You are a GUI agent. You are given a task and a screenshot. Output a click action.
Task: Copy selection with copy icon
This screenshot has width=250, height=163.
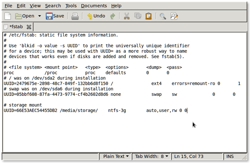pos(138,16)
